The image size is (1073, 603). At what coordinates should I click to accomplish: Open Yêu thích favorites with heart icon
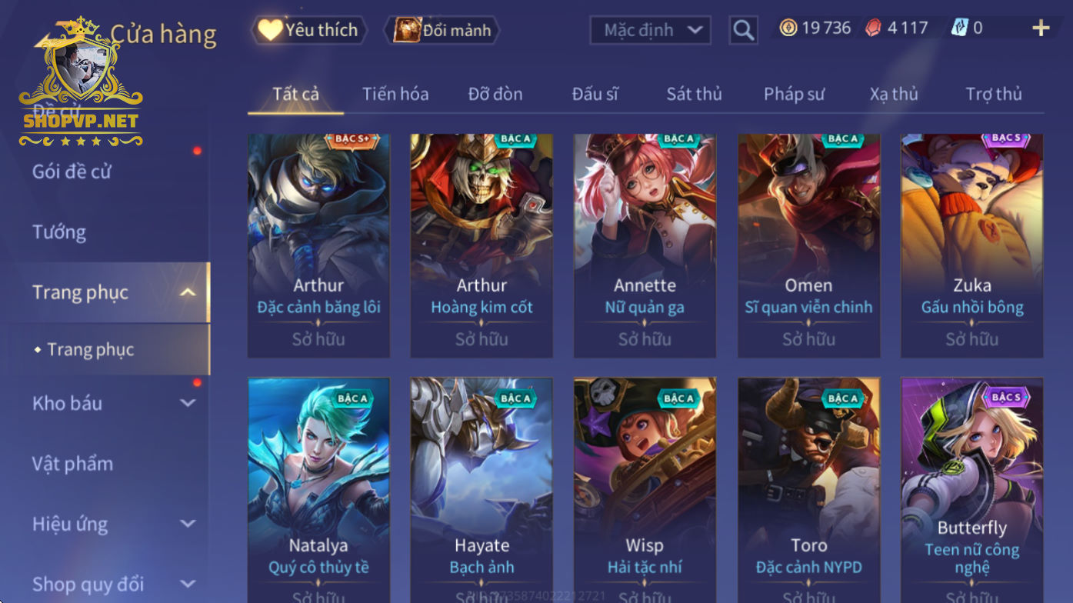tap(309, 30)
